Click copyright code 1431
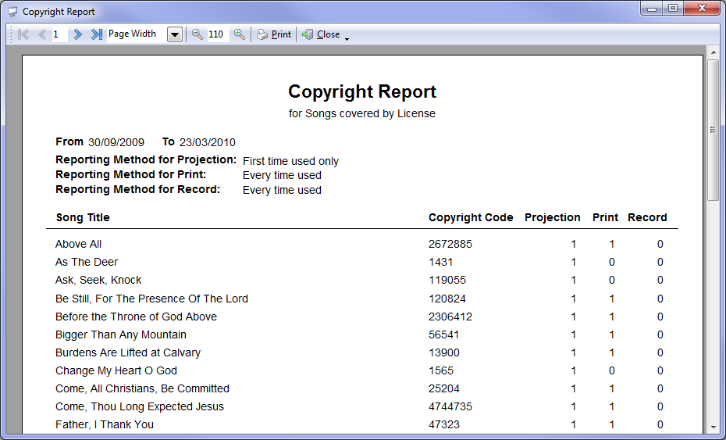 coord(440,262)
